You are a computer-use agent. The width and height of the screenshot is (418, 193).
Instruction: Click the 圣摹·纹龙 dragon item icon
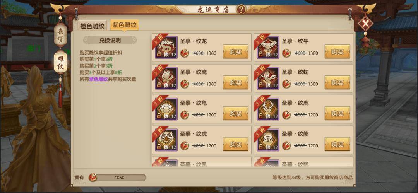[x=166, y=48]
